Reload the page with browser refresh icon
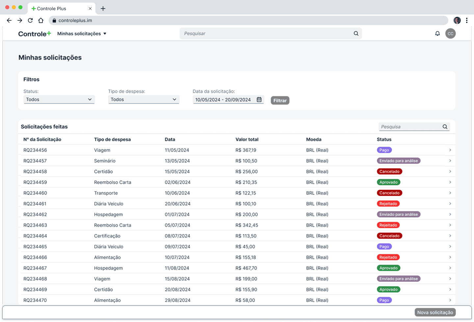 (x=30, y=20)
